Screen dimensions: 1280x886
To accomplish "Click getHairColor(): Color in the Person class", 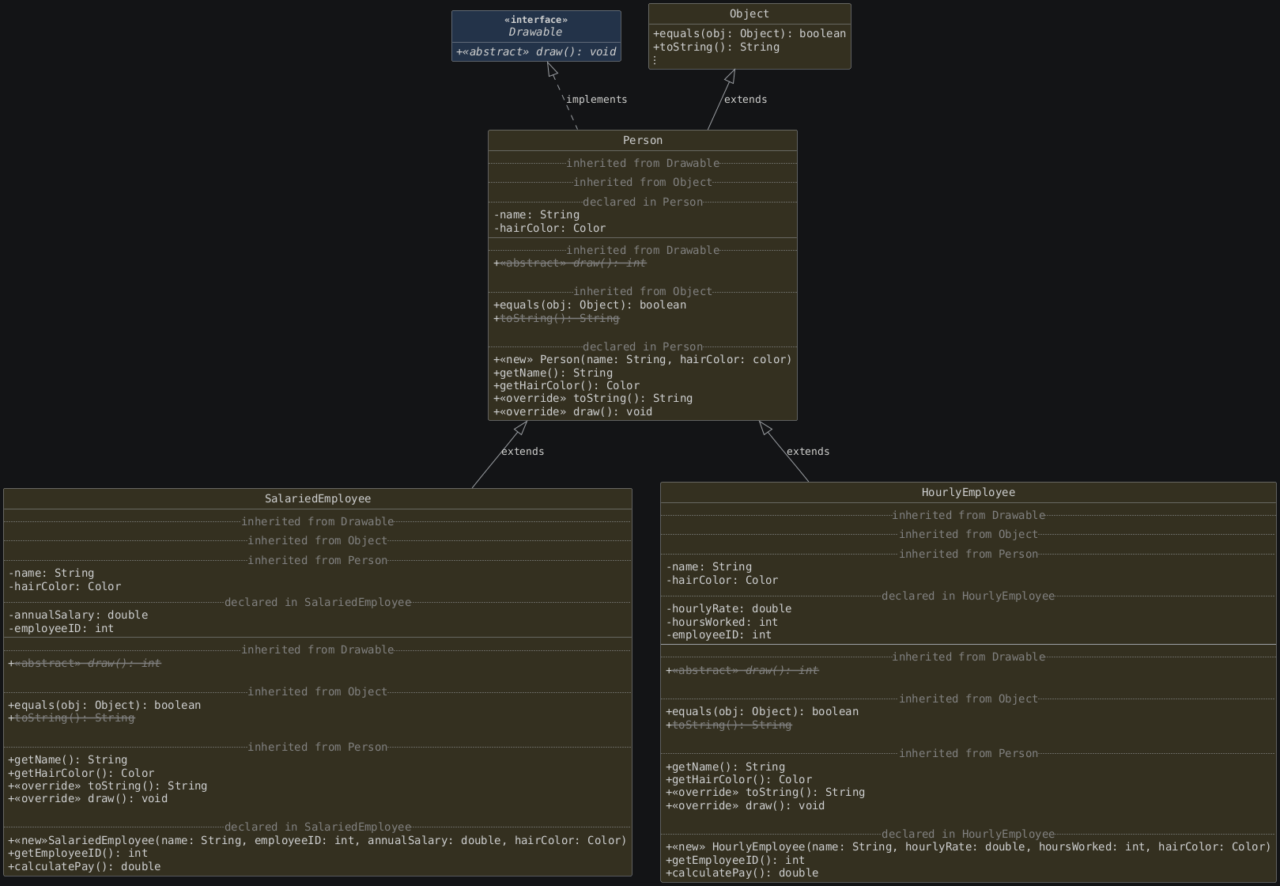I will click(567, 386).
